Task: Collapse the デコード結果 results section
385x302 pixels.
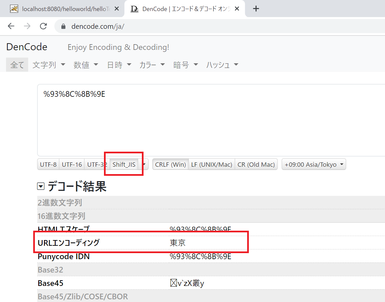Action: click(41, 186)
